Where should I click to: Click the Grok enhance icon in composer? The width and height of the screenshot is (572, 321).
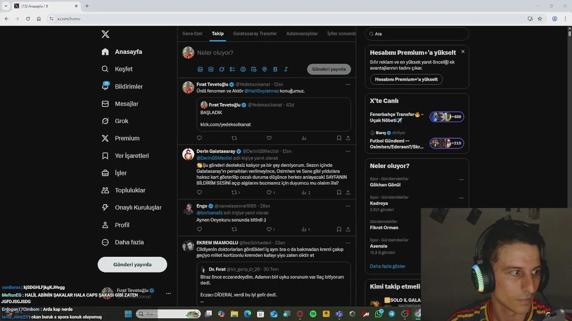pos(222,70)
